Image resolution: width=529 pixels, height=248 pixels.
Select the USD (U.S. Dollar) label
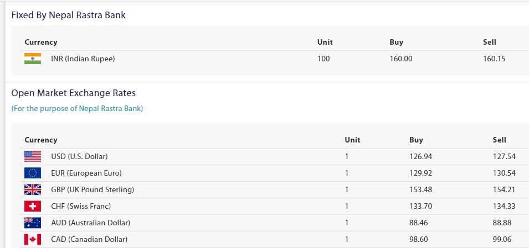point(79,156)
